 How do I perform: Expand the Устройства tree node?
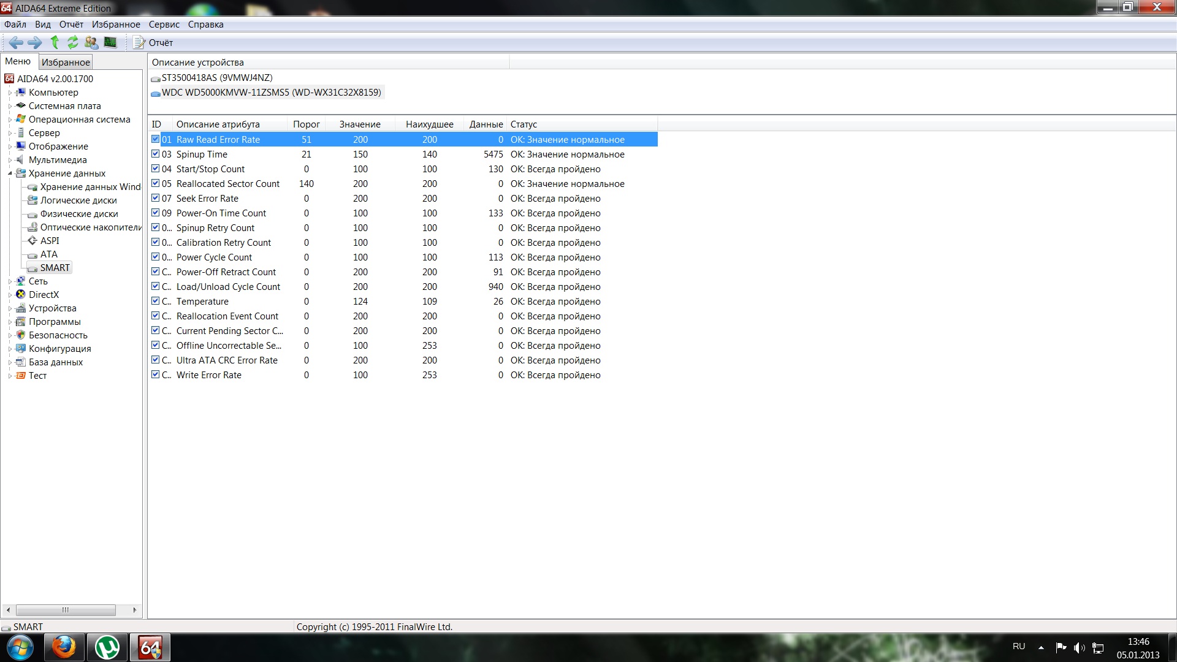[10, 308]
